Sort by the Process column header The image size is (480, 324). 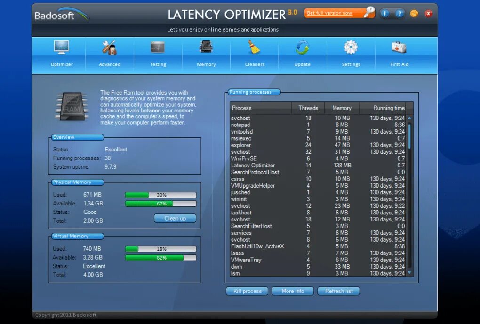261,108
